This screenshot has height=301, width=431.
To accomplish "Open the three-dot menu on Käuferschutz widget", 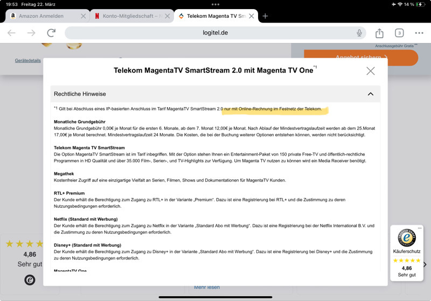I will [419, 228].
